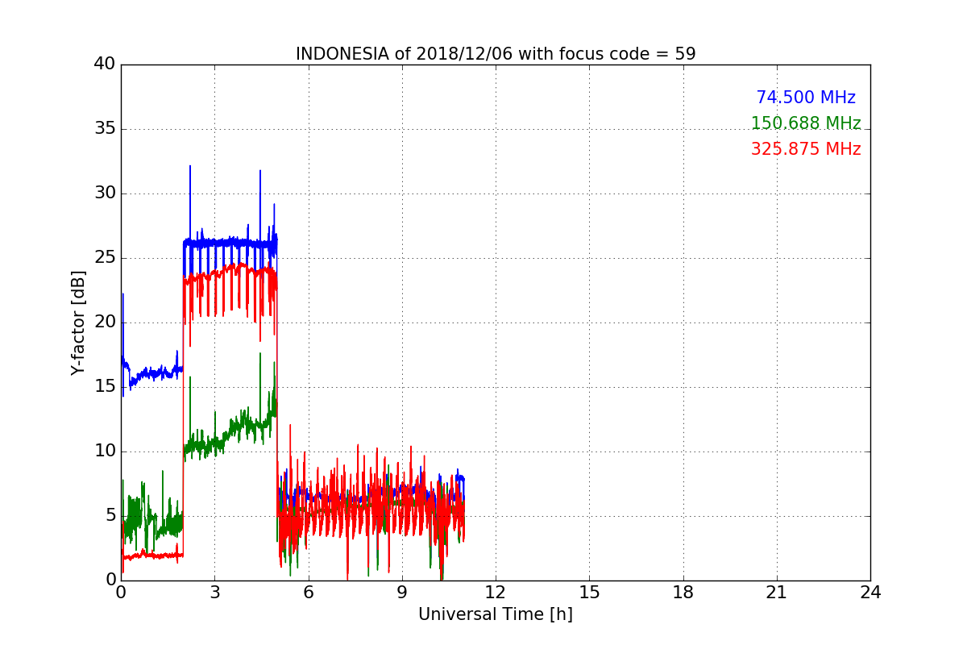Viewport: 967px width, 645px height.
Task: Click the x-axis tick value 3
Action: tap(214, 593)
